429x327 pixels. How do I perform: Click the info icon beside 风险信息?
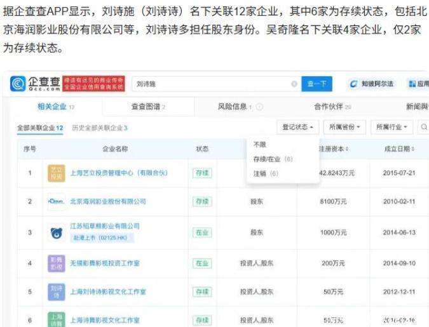coord(259,107)
